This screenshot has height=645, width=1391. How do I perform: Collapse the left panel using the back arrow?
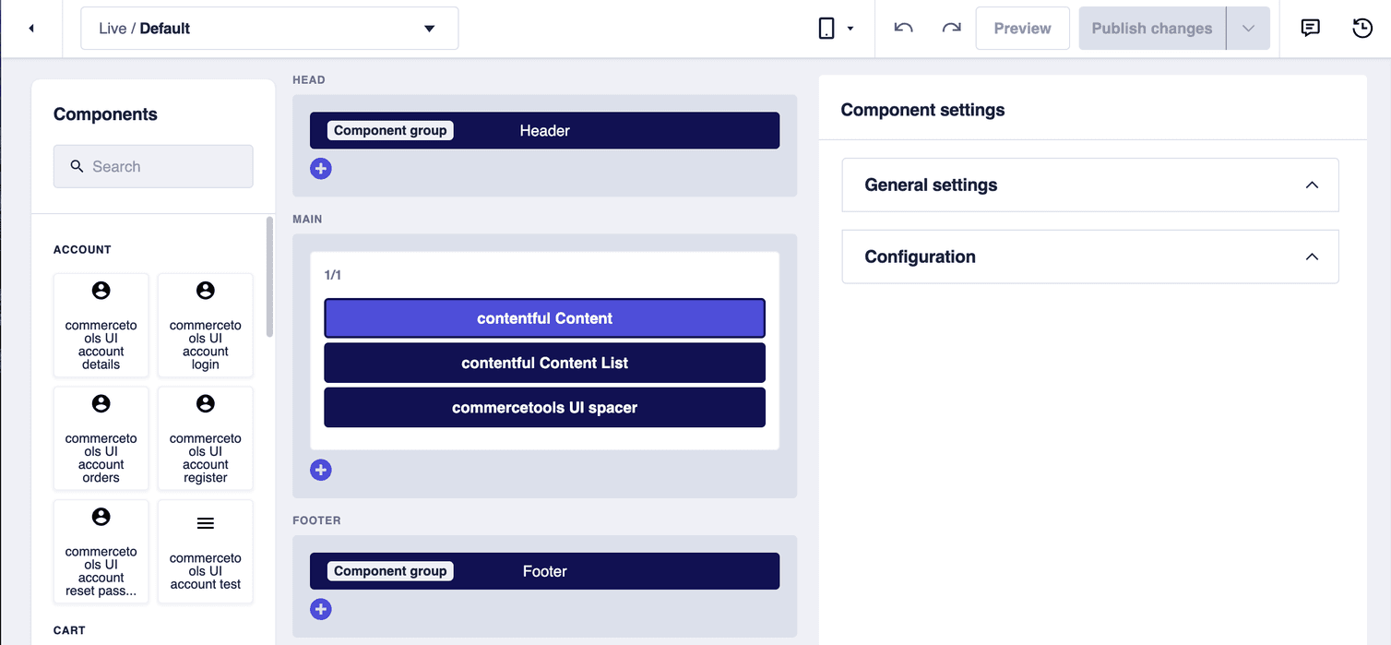[x=31, y=28]
